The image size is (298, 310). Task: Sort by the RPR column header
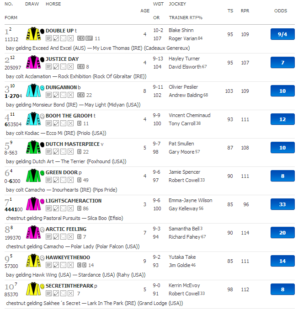(x=245, y=11)
